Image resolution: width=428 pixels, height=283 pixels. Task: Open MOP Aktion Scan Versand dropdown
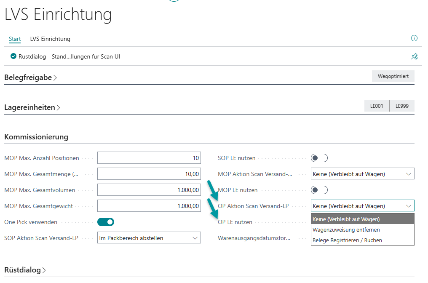click(362, 174)
